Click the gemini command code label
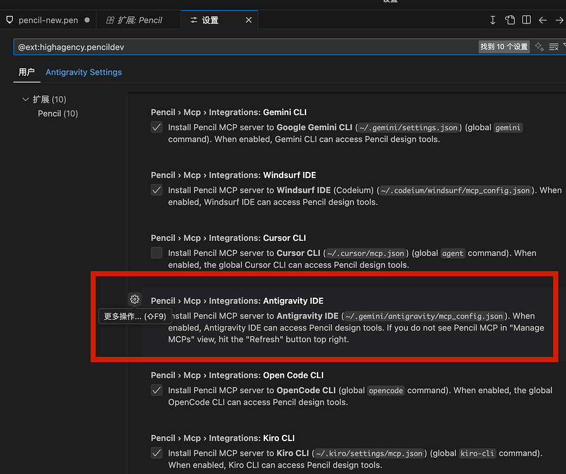The height and width of the screenshot is (474, 566). (508, 128)
